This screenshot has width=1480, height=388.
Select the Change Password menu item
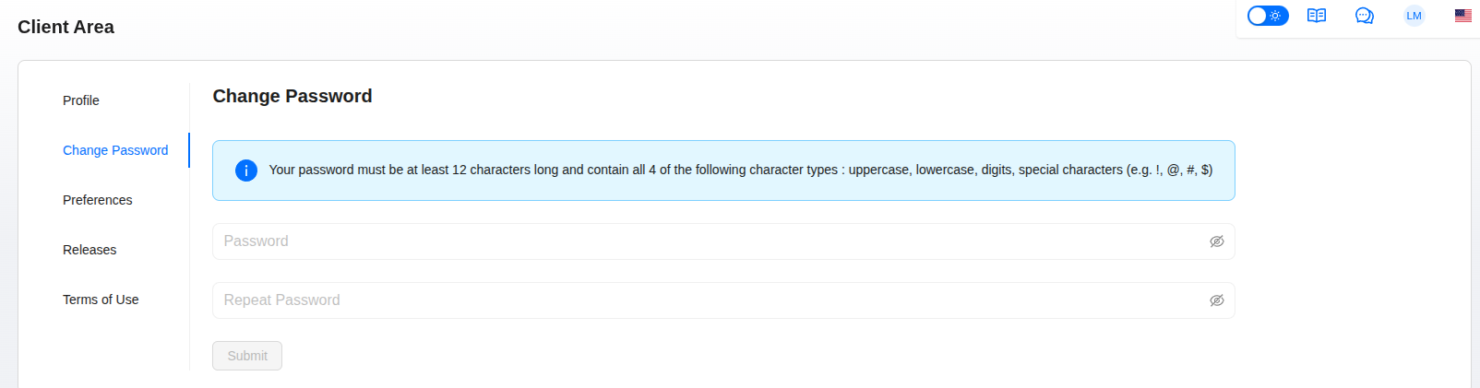pyautogui.click(x=115, y=150)
